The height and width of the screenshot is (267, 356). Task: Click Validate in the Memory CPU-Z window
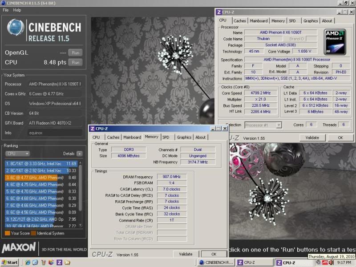pyautogui.click(x=186, y=254)
